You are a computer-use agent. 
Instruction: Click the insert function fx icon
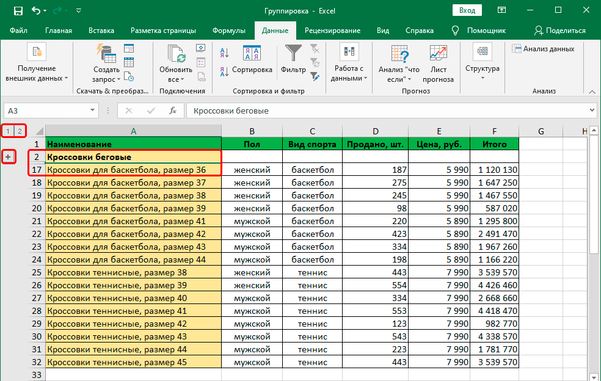[x=173, y=111]
